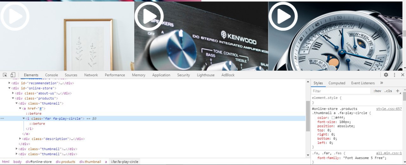Play the Longines watch video

(x=283, y=16)
